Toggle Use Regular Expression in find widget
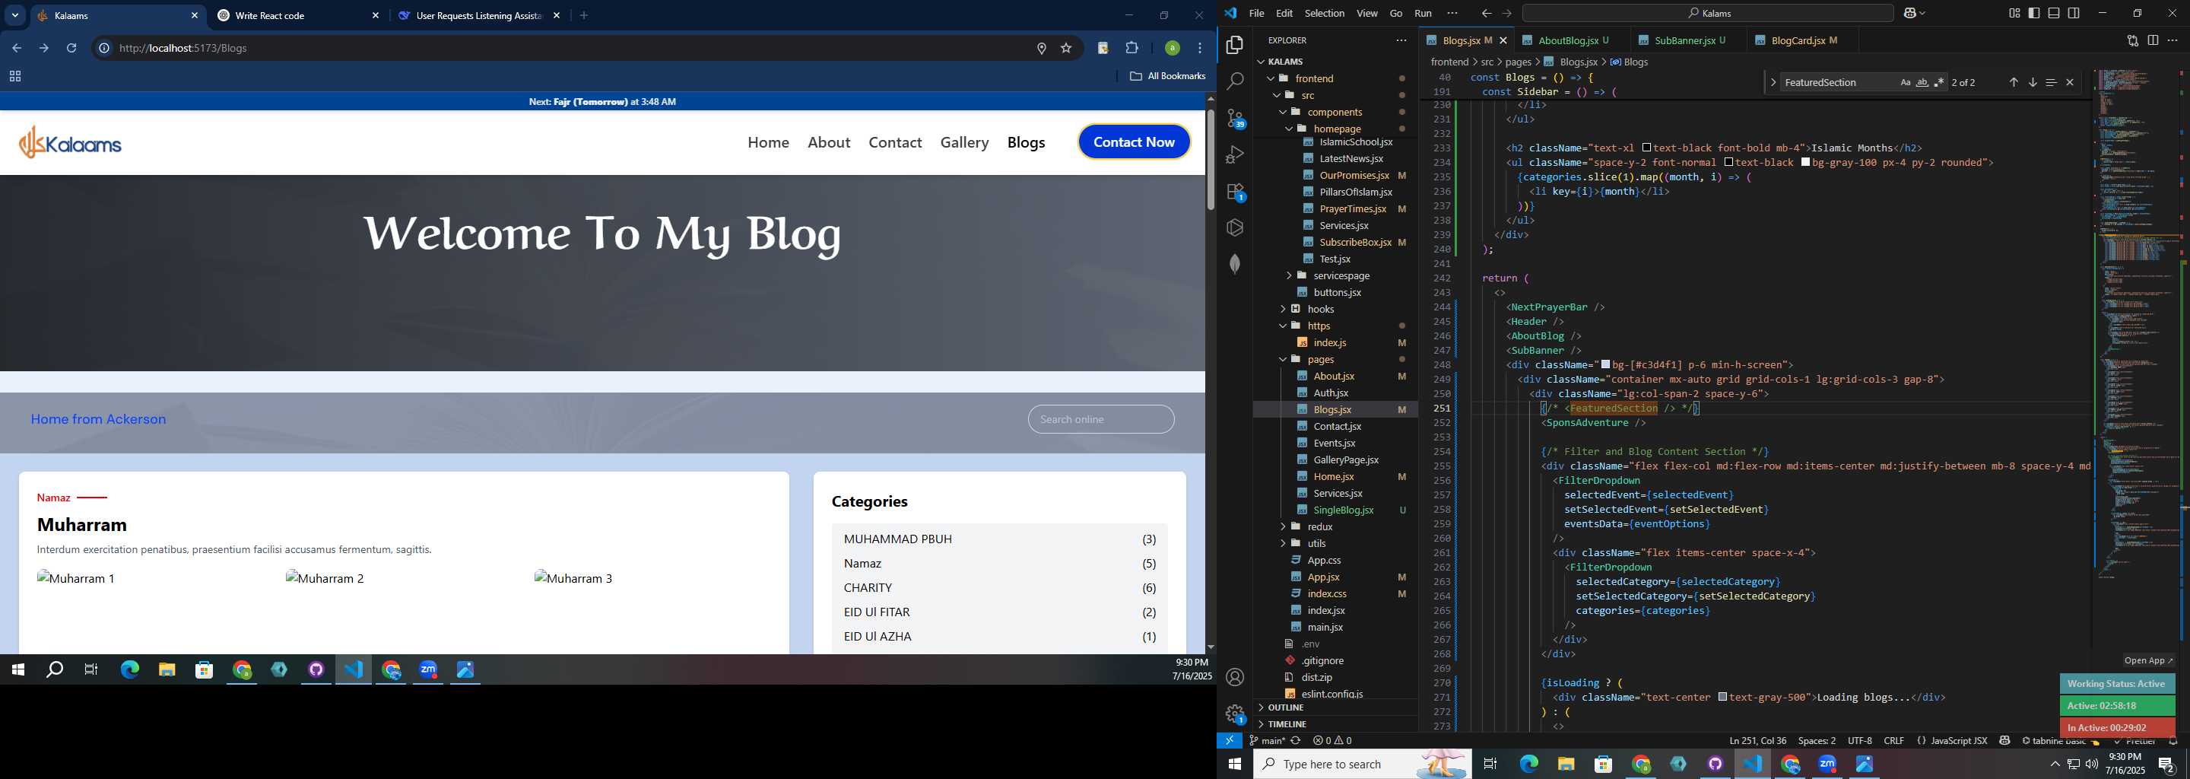Image resolution: width=2190 pixels, height=779 pixels. click(1939, 82)
